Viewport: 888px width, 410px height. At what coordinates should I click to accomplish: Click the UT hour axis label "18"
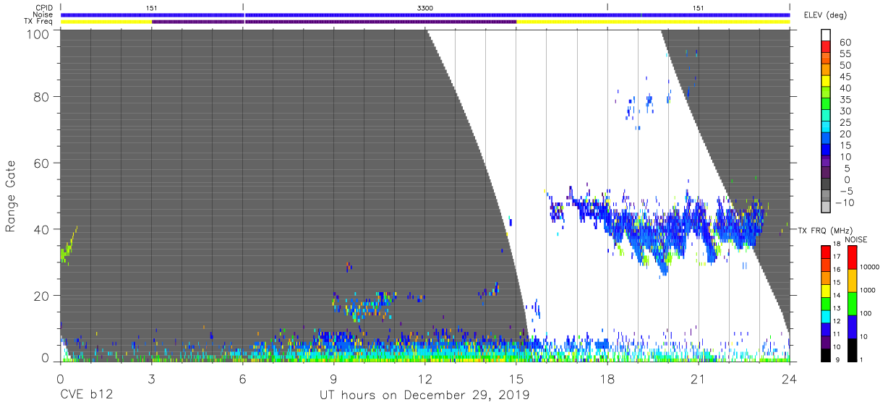607,378
